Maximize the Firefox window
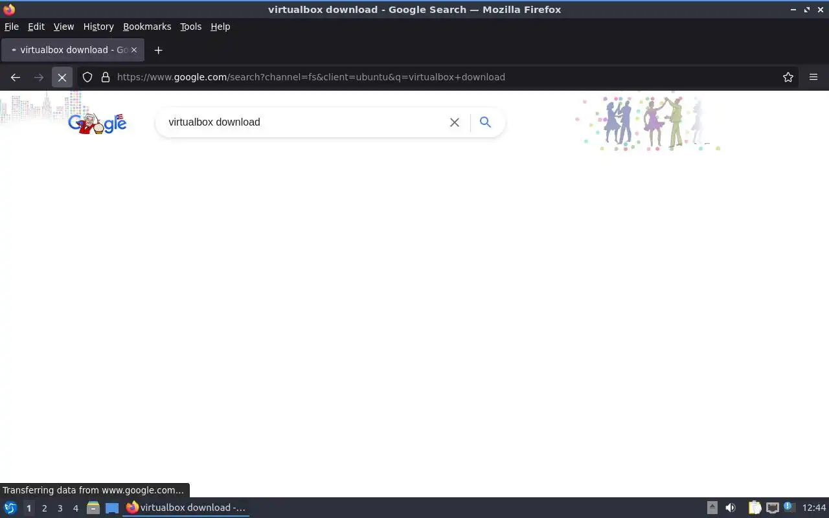829x518 pixels. click(x=807, y=10)
